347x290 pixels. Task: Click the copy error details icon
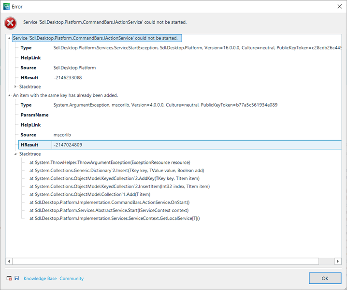pyautogui.click(x=9, y=278)
